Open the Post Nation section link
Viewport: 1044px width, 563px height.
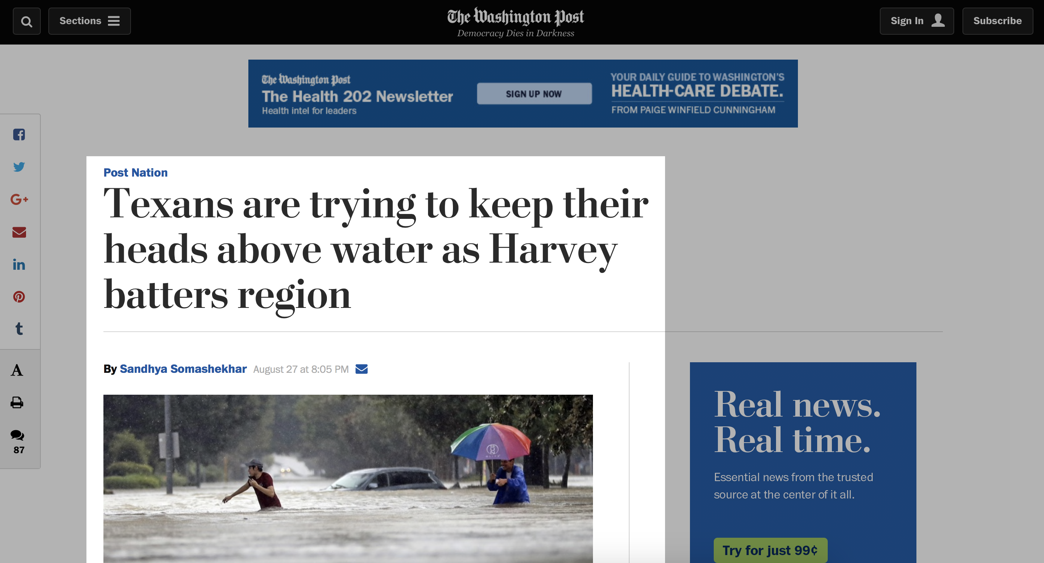pos(136,172)
